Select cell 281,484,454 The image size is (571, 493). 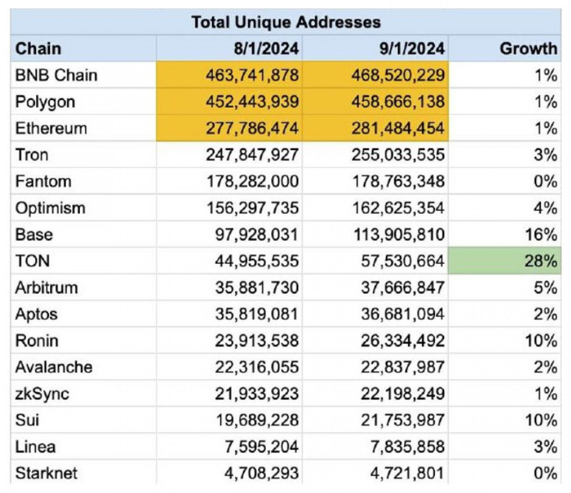pos(375,128)
